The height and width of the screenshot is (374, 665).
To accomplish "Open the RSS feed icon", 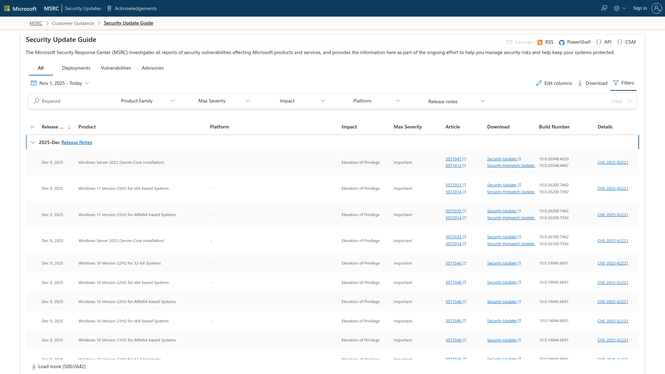I will coord(540,42).
